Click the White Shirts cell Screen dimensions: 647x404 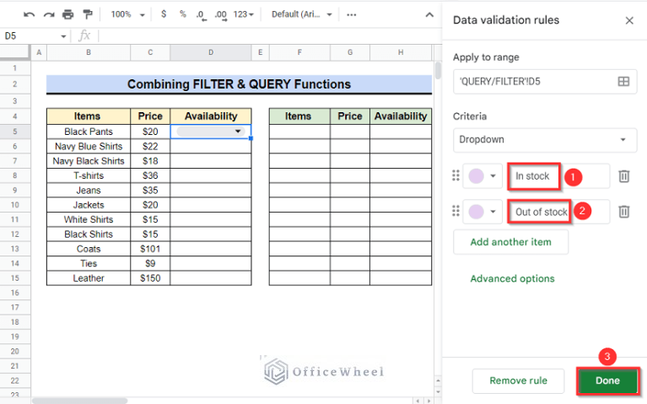[x=89, y=219]
